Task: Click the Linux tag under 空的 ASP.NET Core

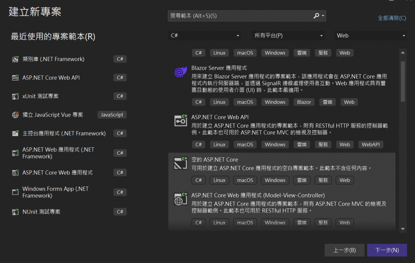Action: 219,180
